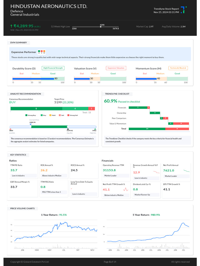
Task: Click the Buy segment showing 4
Action: pyautogui.click(x=75, y=109)
